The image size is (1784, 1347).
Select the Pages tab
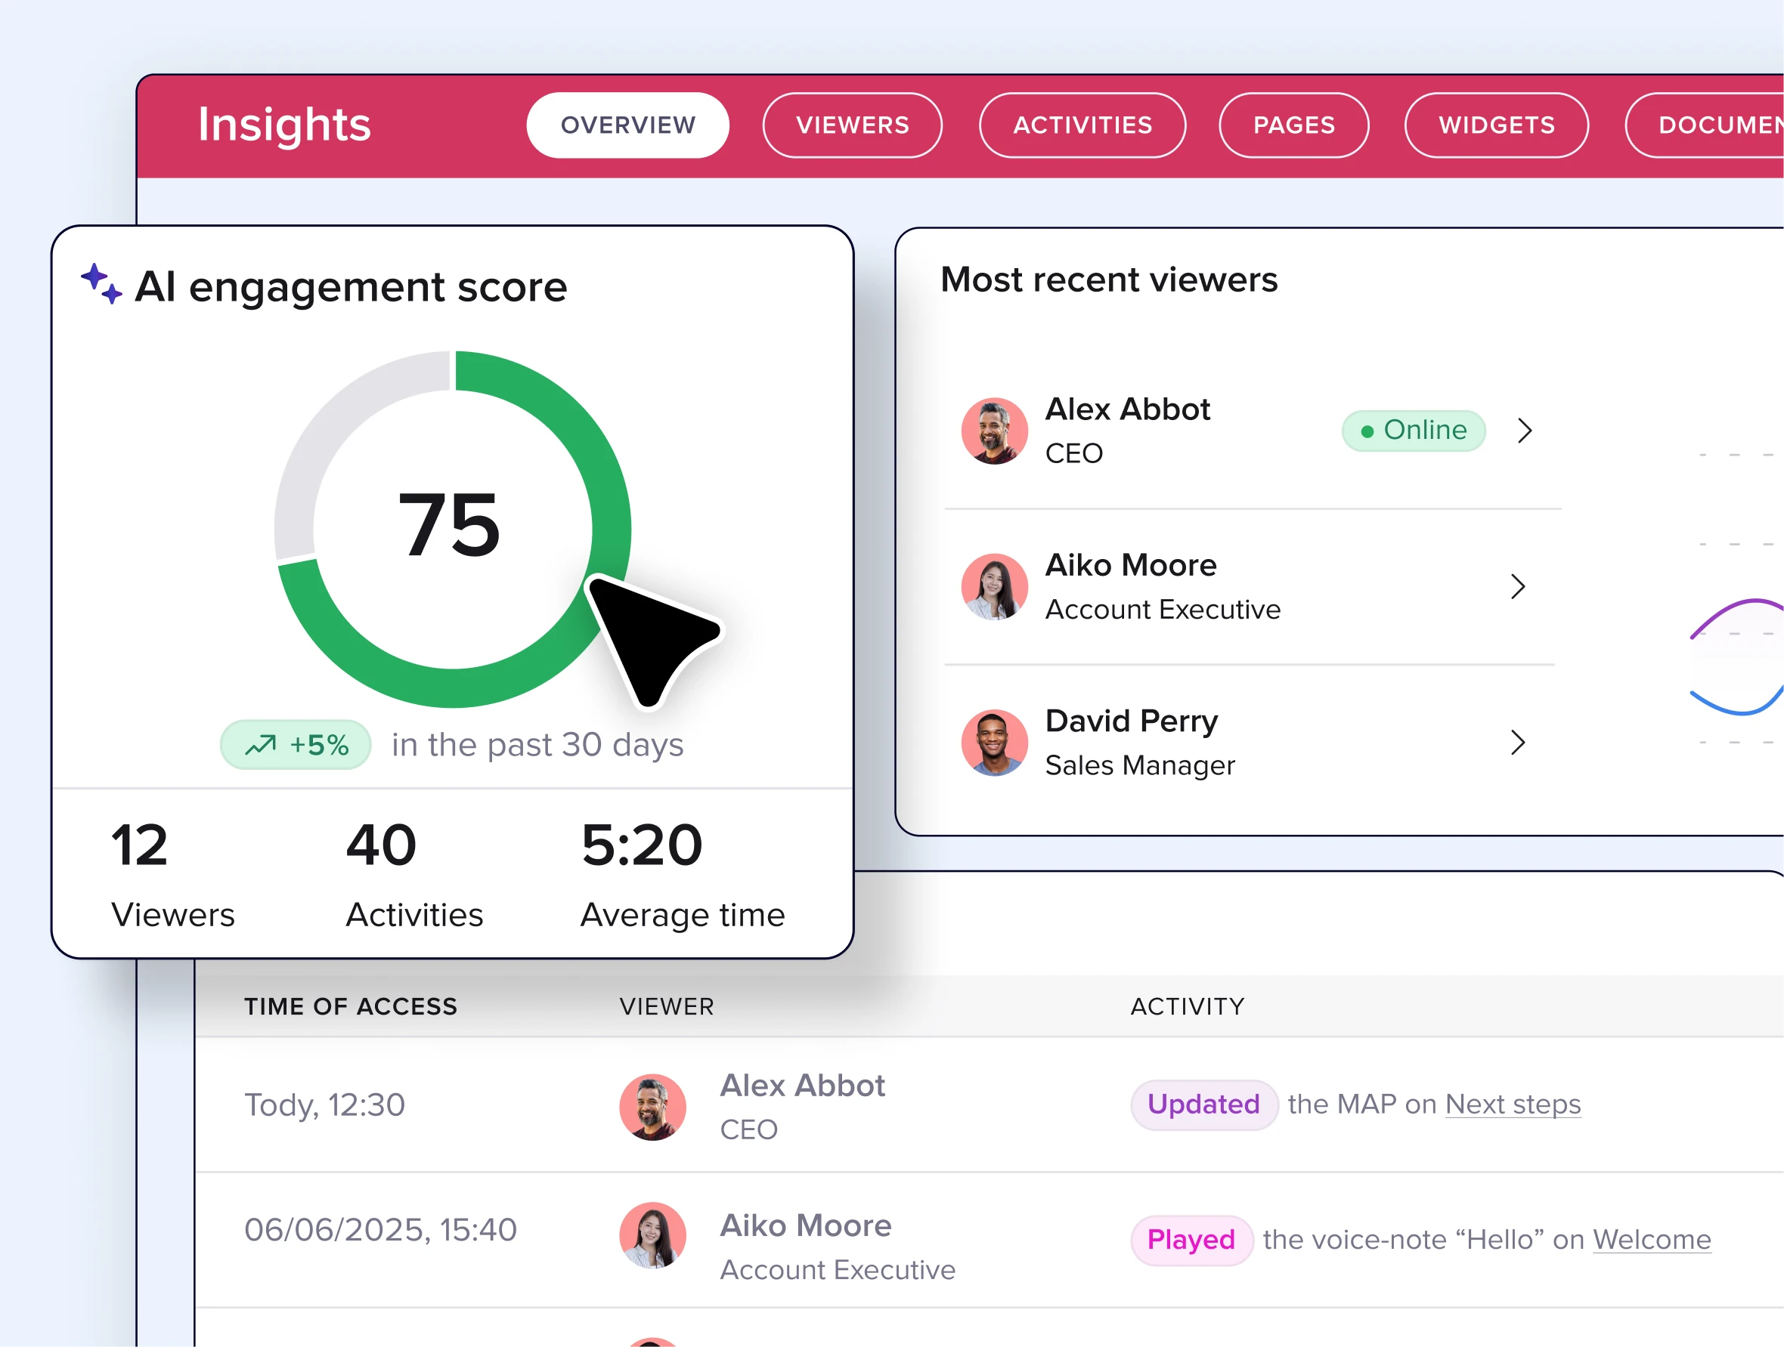coord(1293,125)
